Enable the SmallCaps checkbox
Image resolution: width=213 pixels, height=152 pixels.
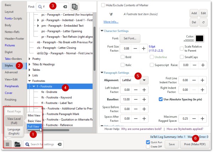point(182,57)
